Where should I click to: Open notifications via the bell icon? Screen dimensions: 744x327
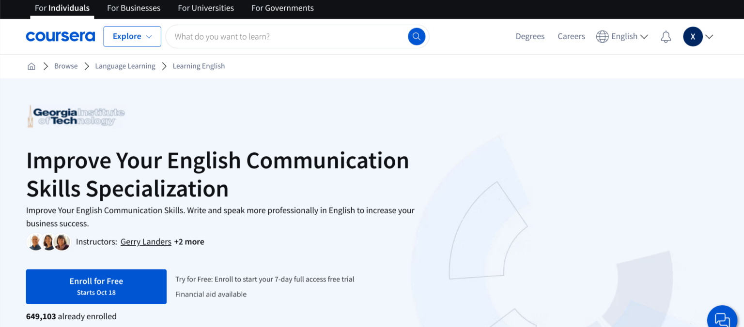[666, 36]
